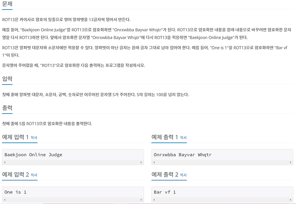Click right scroll arrow under Bar vf 1 box
This screenshot has height=204, width=296.
point(290,200)
